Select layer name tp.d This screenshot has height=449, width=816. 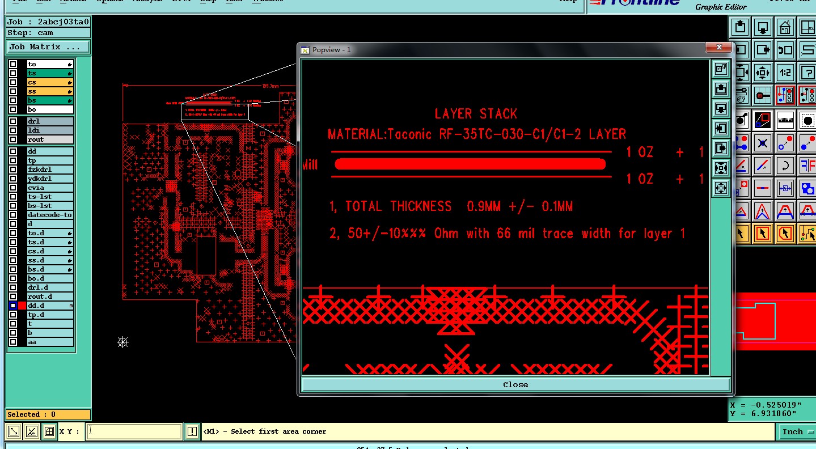(50, 315)
